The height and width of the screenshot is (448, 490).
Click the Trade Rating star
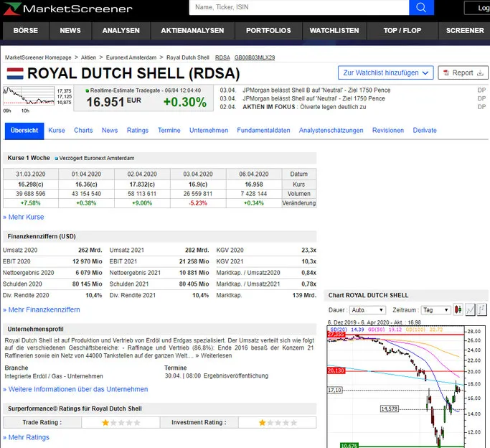point(105,423)
